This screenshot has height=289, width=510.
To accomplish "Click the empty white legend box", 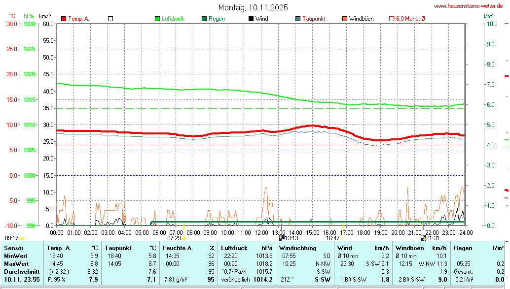I will click(x=110, y=19).
